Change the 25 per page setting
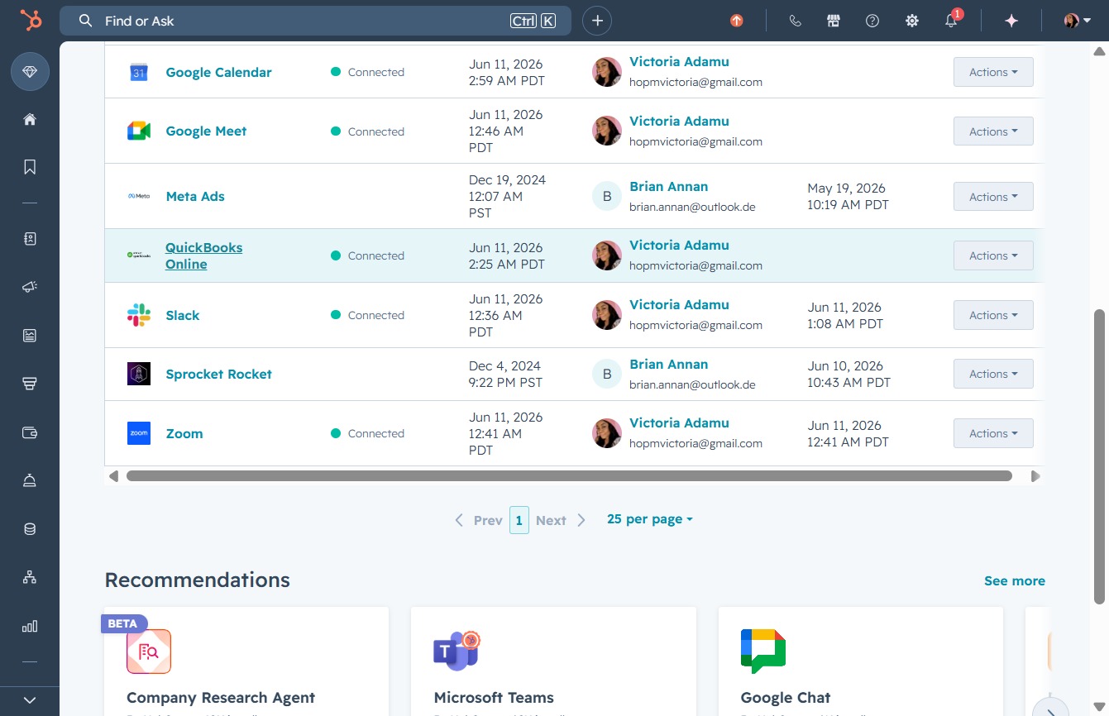 tap(650, 519)
